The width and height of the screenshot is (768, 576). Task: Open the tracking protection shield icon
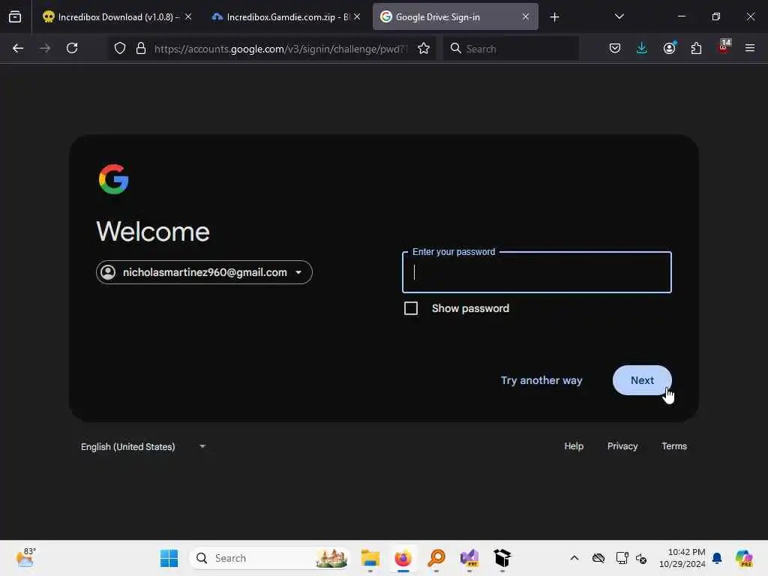[x=120, y=48]
